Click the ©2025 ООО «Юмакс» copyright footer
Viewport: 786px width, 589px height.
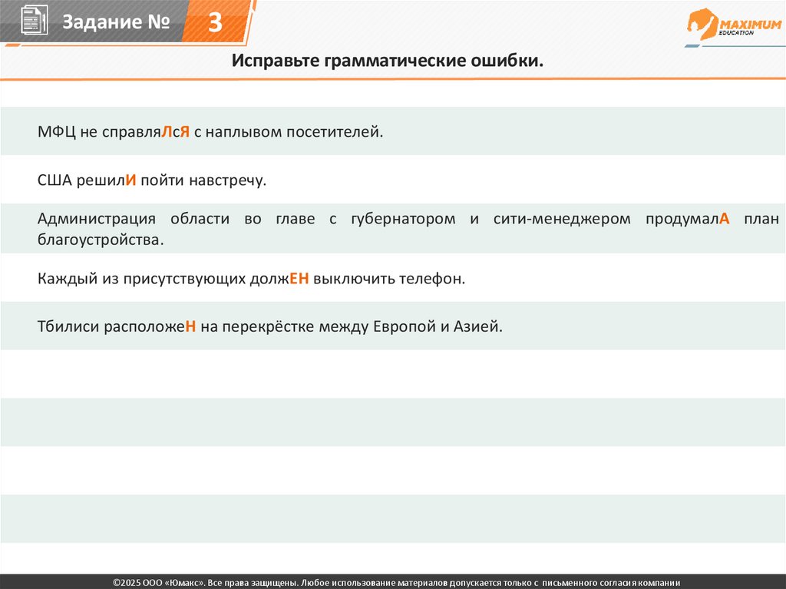pos(396,583)
